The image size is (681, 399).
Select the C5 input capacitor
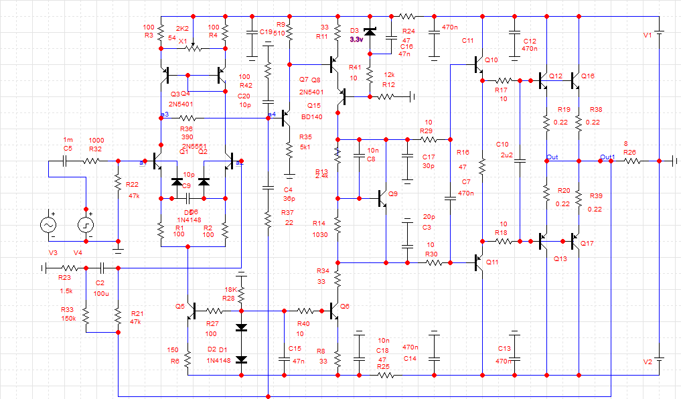pos(65,161)
